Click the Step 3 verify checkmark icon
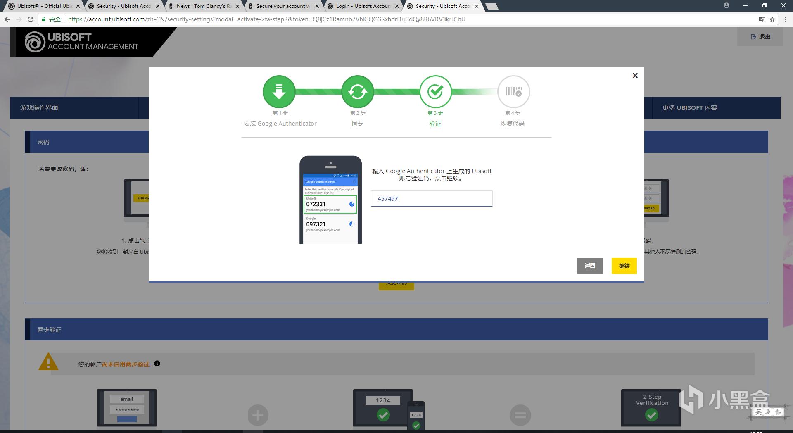 tap(435, 92)
